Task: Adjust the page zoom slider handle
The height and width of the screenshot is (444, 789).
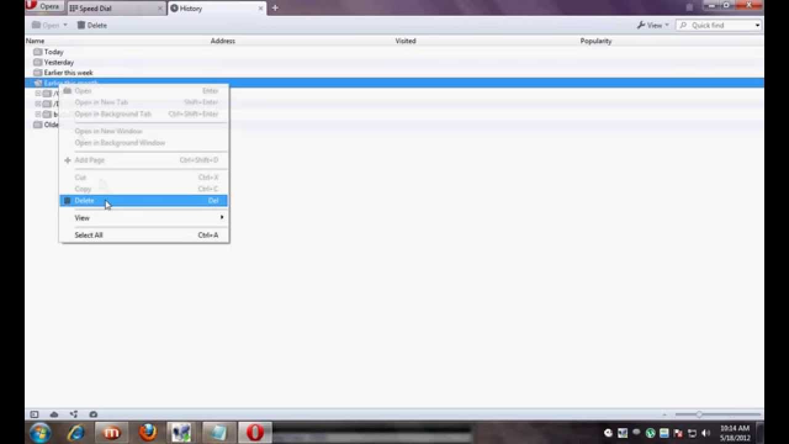Action: click(x=699, y=414)
